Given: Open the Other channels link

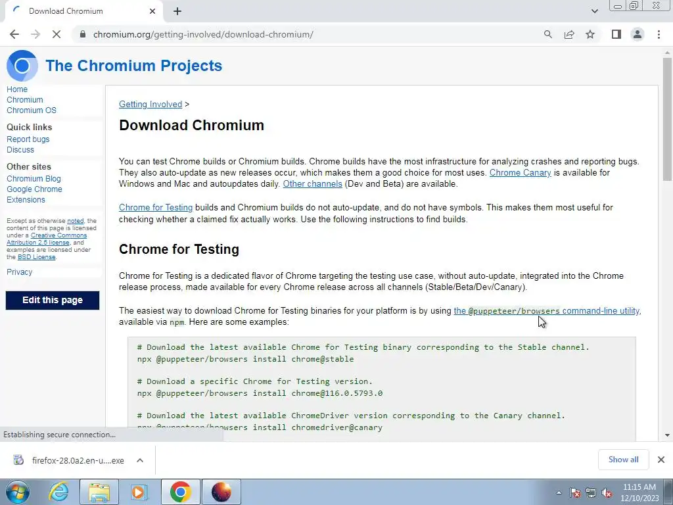Looking at the screenshot, I should [x=312, y=184].
